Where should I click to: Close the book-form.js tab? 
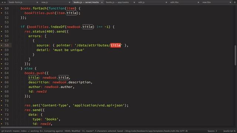(37, 3)
